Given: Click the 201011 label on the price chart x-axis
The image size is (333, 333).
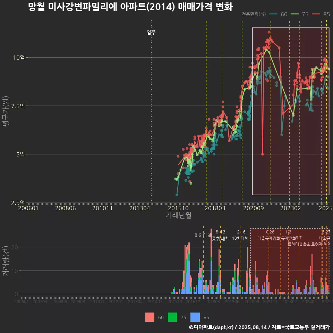Looking at the screenshot, I should tap(102, 208).
